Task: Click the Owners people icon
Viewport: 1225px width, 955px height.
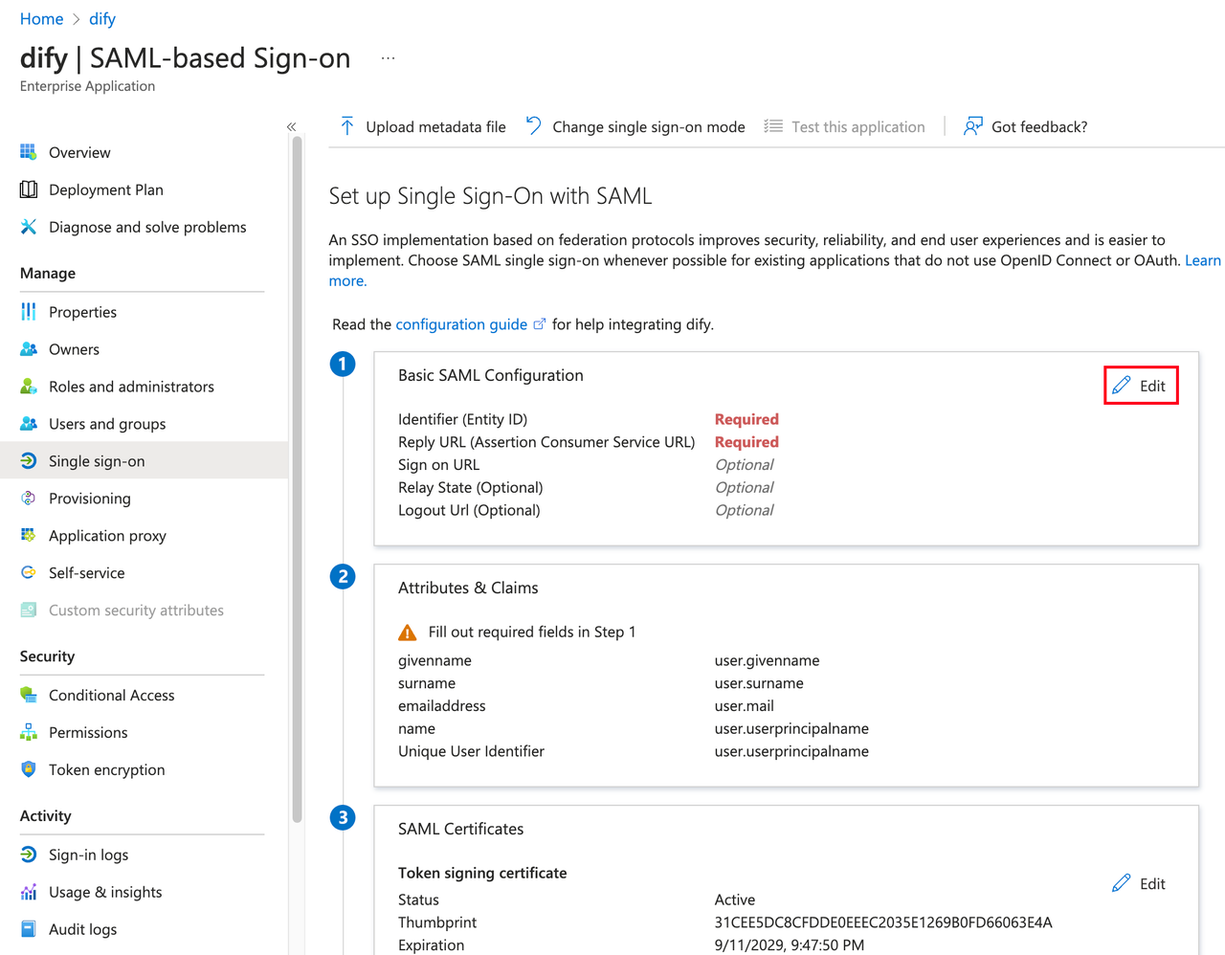Action: pos(29,349)
